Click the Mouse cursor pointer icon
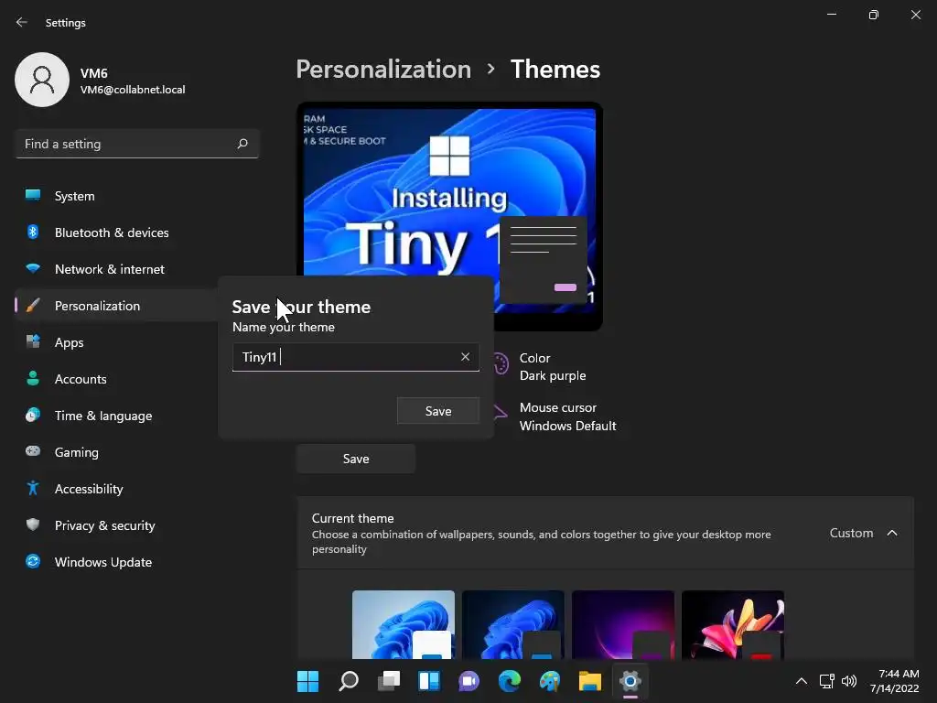The image size is (937, 703). click(x=501, y=411)
